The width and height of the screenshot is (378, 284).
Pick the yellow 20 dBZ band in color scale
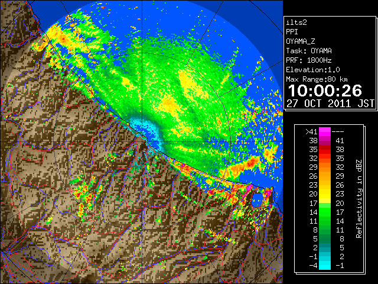[325, 194]
